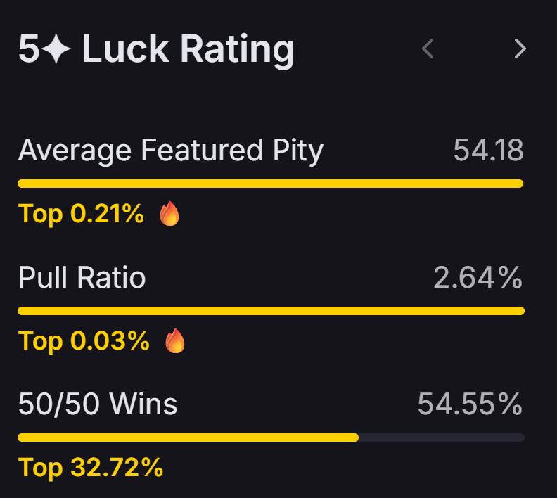
Task: Click the Top 32.72% ranking text
Action: (91, 468)
